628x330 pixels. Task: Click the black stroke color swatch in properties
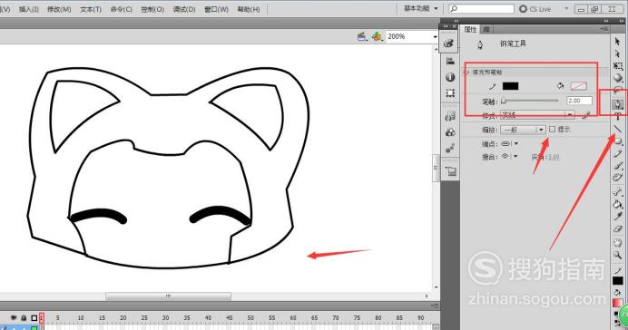pos(510,86)
